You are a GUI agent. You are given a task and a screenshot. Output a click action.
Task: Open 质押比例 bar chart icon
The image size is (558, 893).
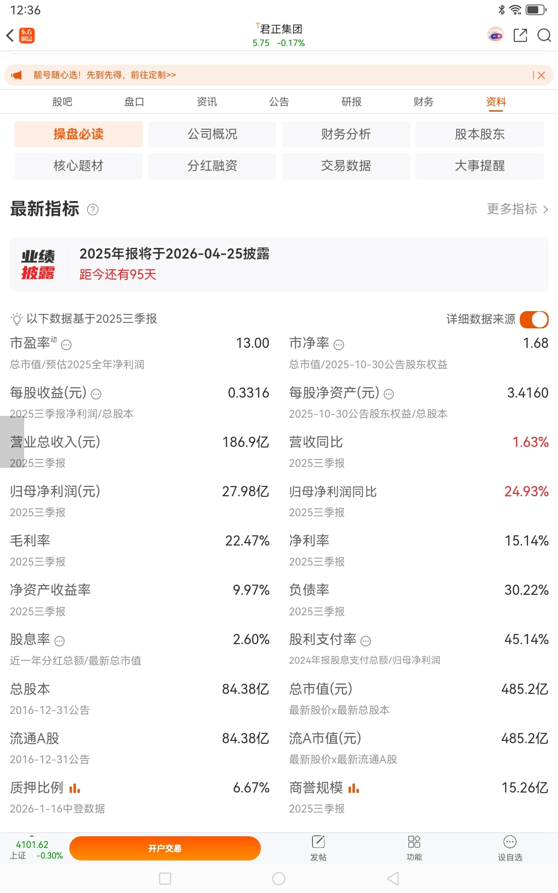[x=74, y=788]
